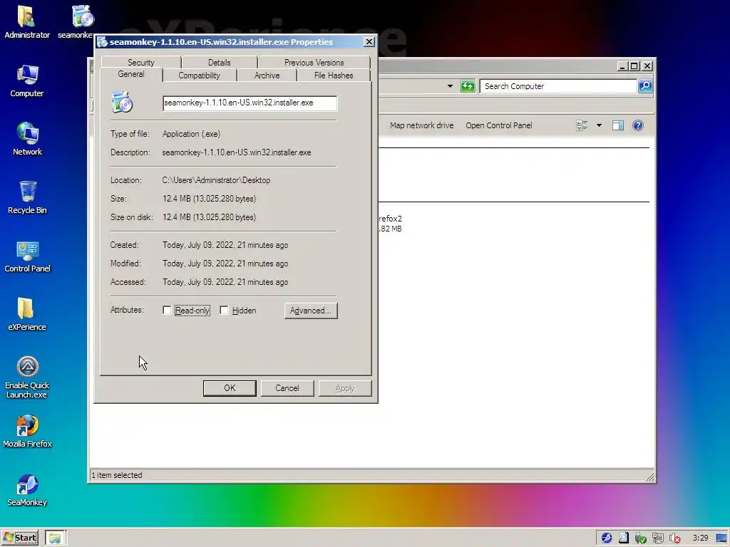Viewport: 730px width, 547px height.
Task: Close the Properties dialog
Action: (x=369, y=42)
